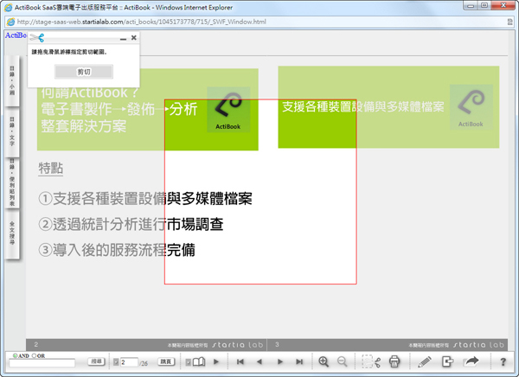Click right page heading 支援各種裝置設備與多媒體檔案
The width and height of the screenshot is (519, 377).
[x=363, y=106]
